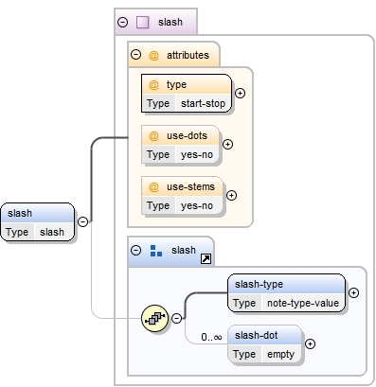Click the @ icon on use-stems
Image resolution: width=376 pixels, height=387 pixels.
tap(153, 187)
